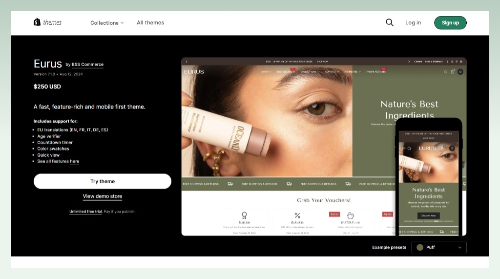Open the Example presets Puff dropdown
The image size is (500, 279).
[439, 247]
